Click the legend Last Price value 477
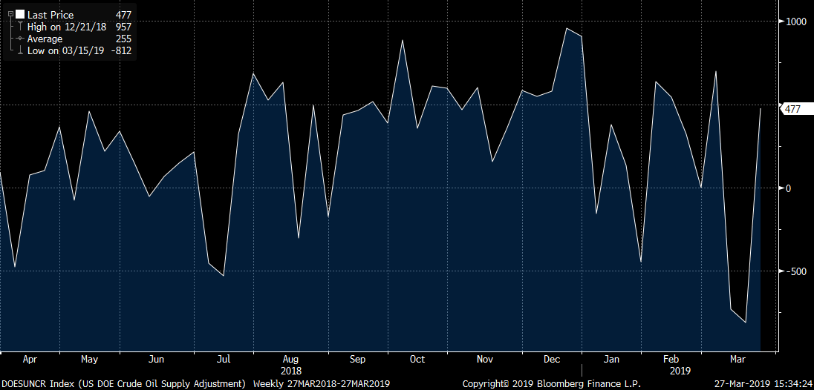 124,15
